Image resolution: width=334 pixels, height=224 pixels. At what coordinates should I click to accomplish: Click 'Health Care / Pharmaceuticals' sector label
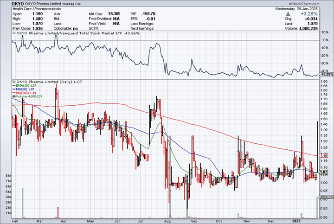click(x=37, y=9)
